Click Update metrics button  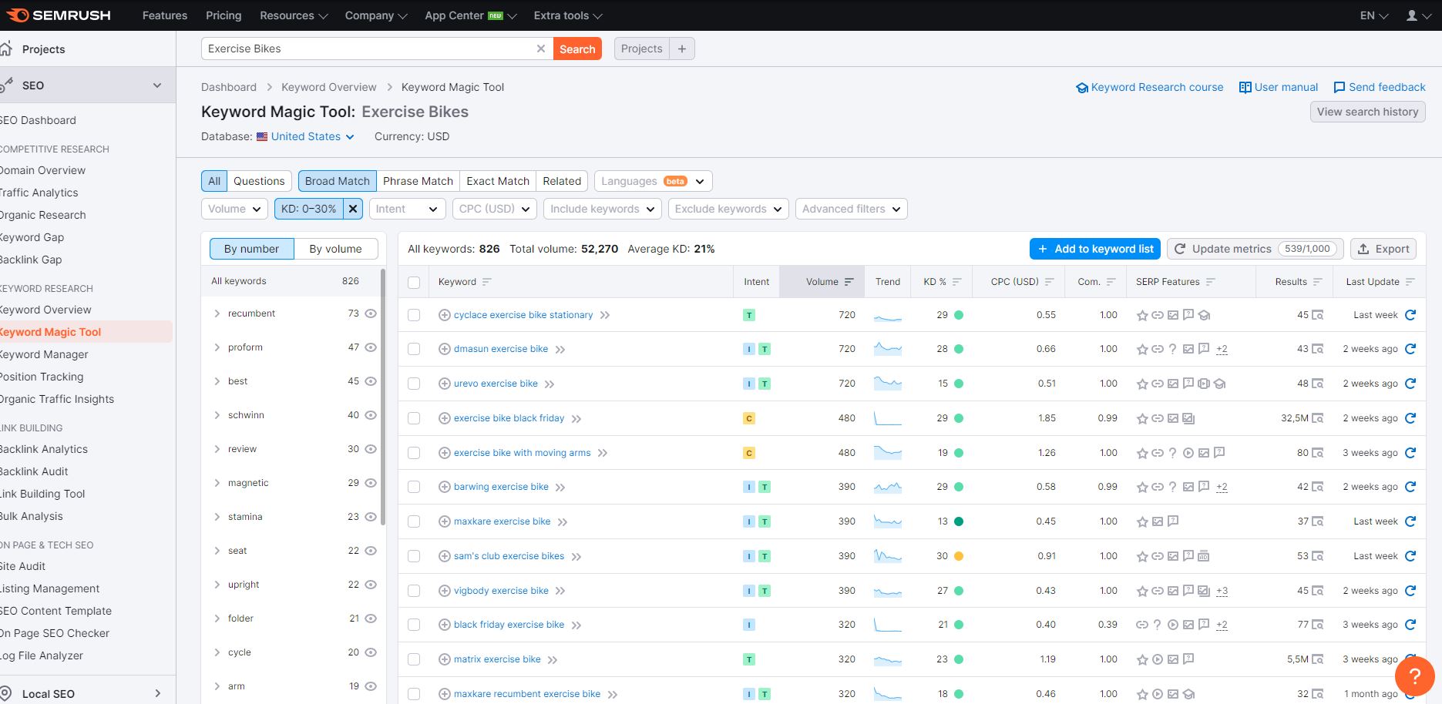tap(1255, 249)
